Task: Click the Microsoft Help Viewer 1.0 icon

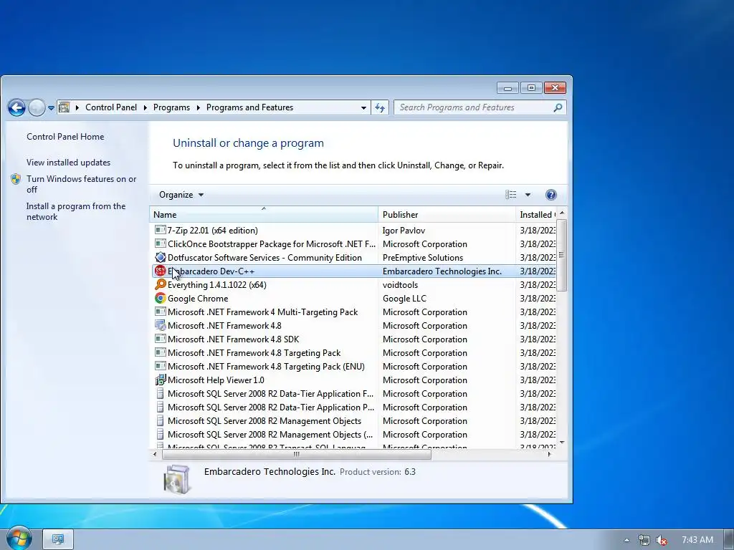Action: pyautogui.click(x=160, y=380)
